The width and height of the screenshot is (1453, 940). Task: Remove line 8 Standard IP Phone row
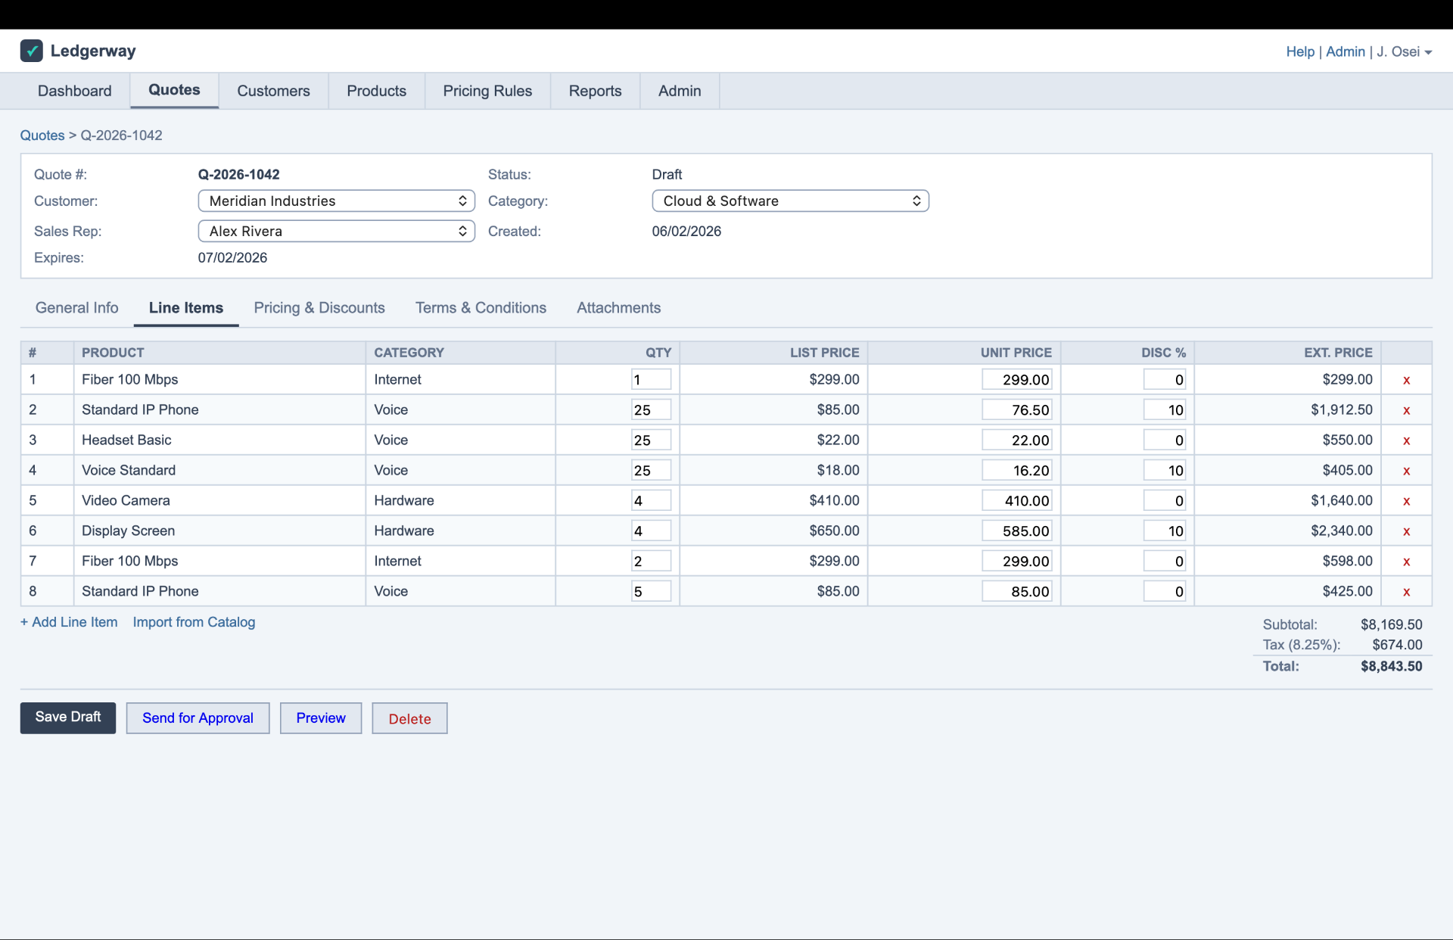[x=1406, y=592]
